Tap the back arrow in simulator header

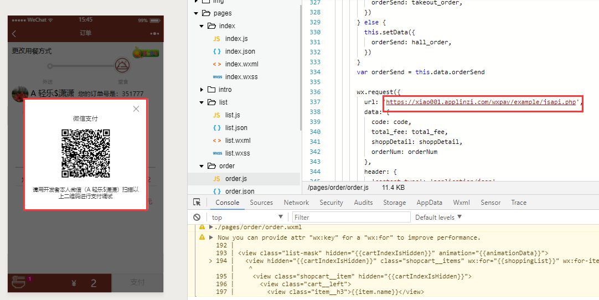[x=14, y=34]
